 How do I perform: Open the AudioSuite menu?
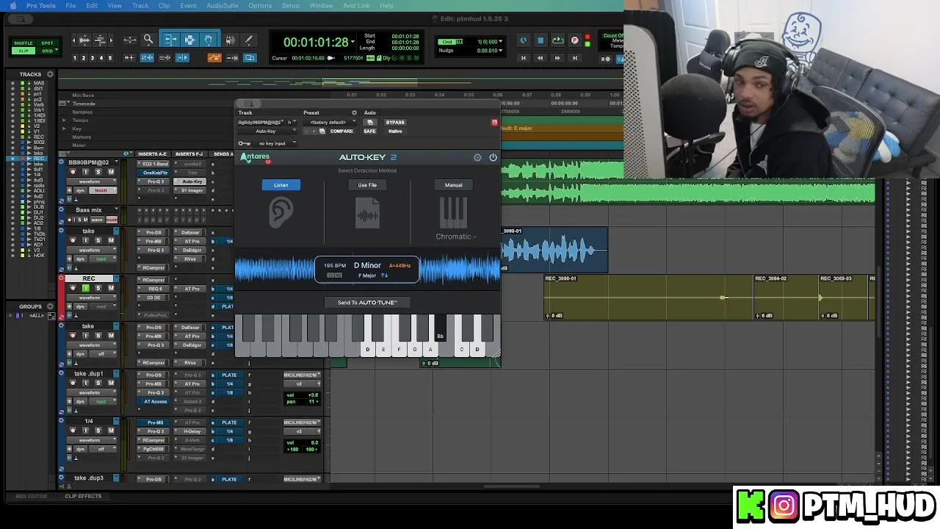click(222, 5)
